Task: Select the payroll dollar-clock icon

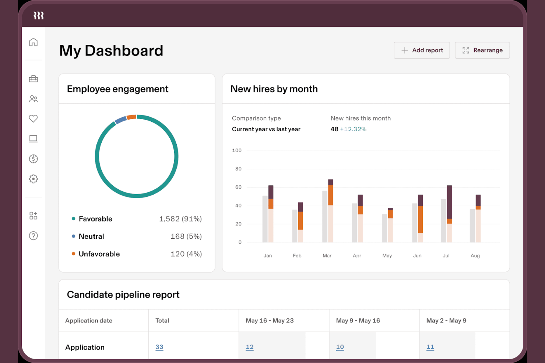Action: (33, 159)
